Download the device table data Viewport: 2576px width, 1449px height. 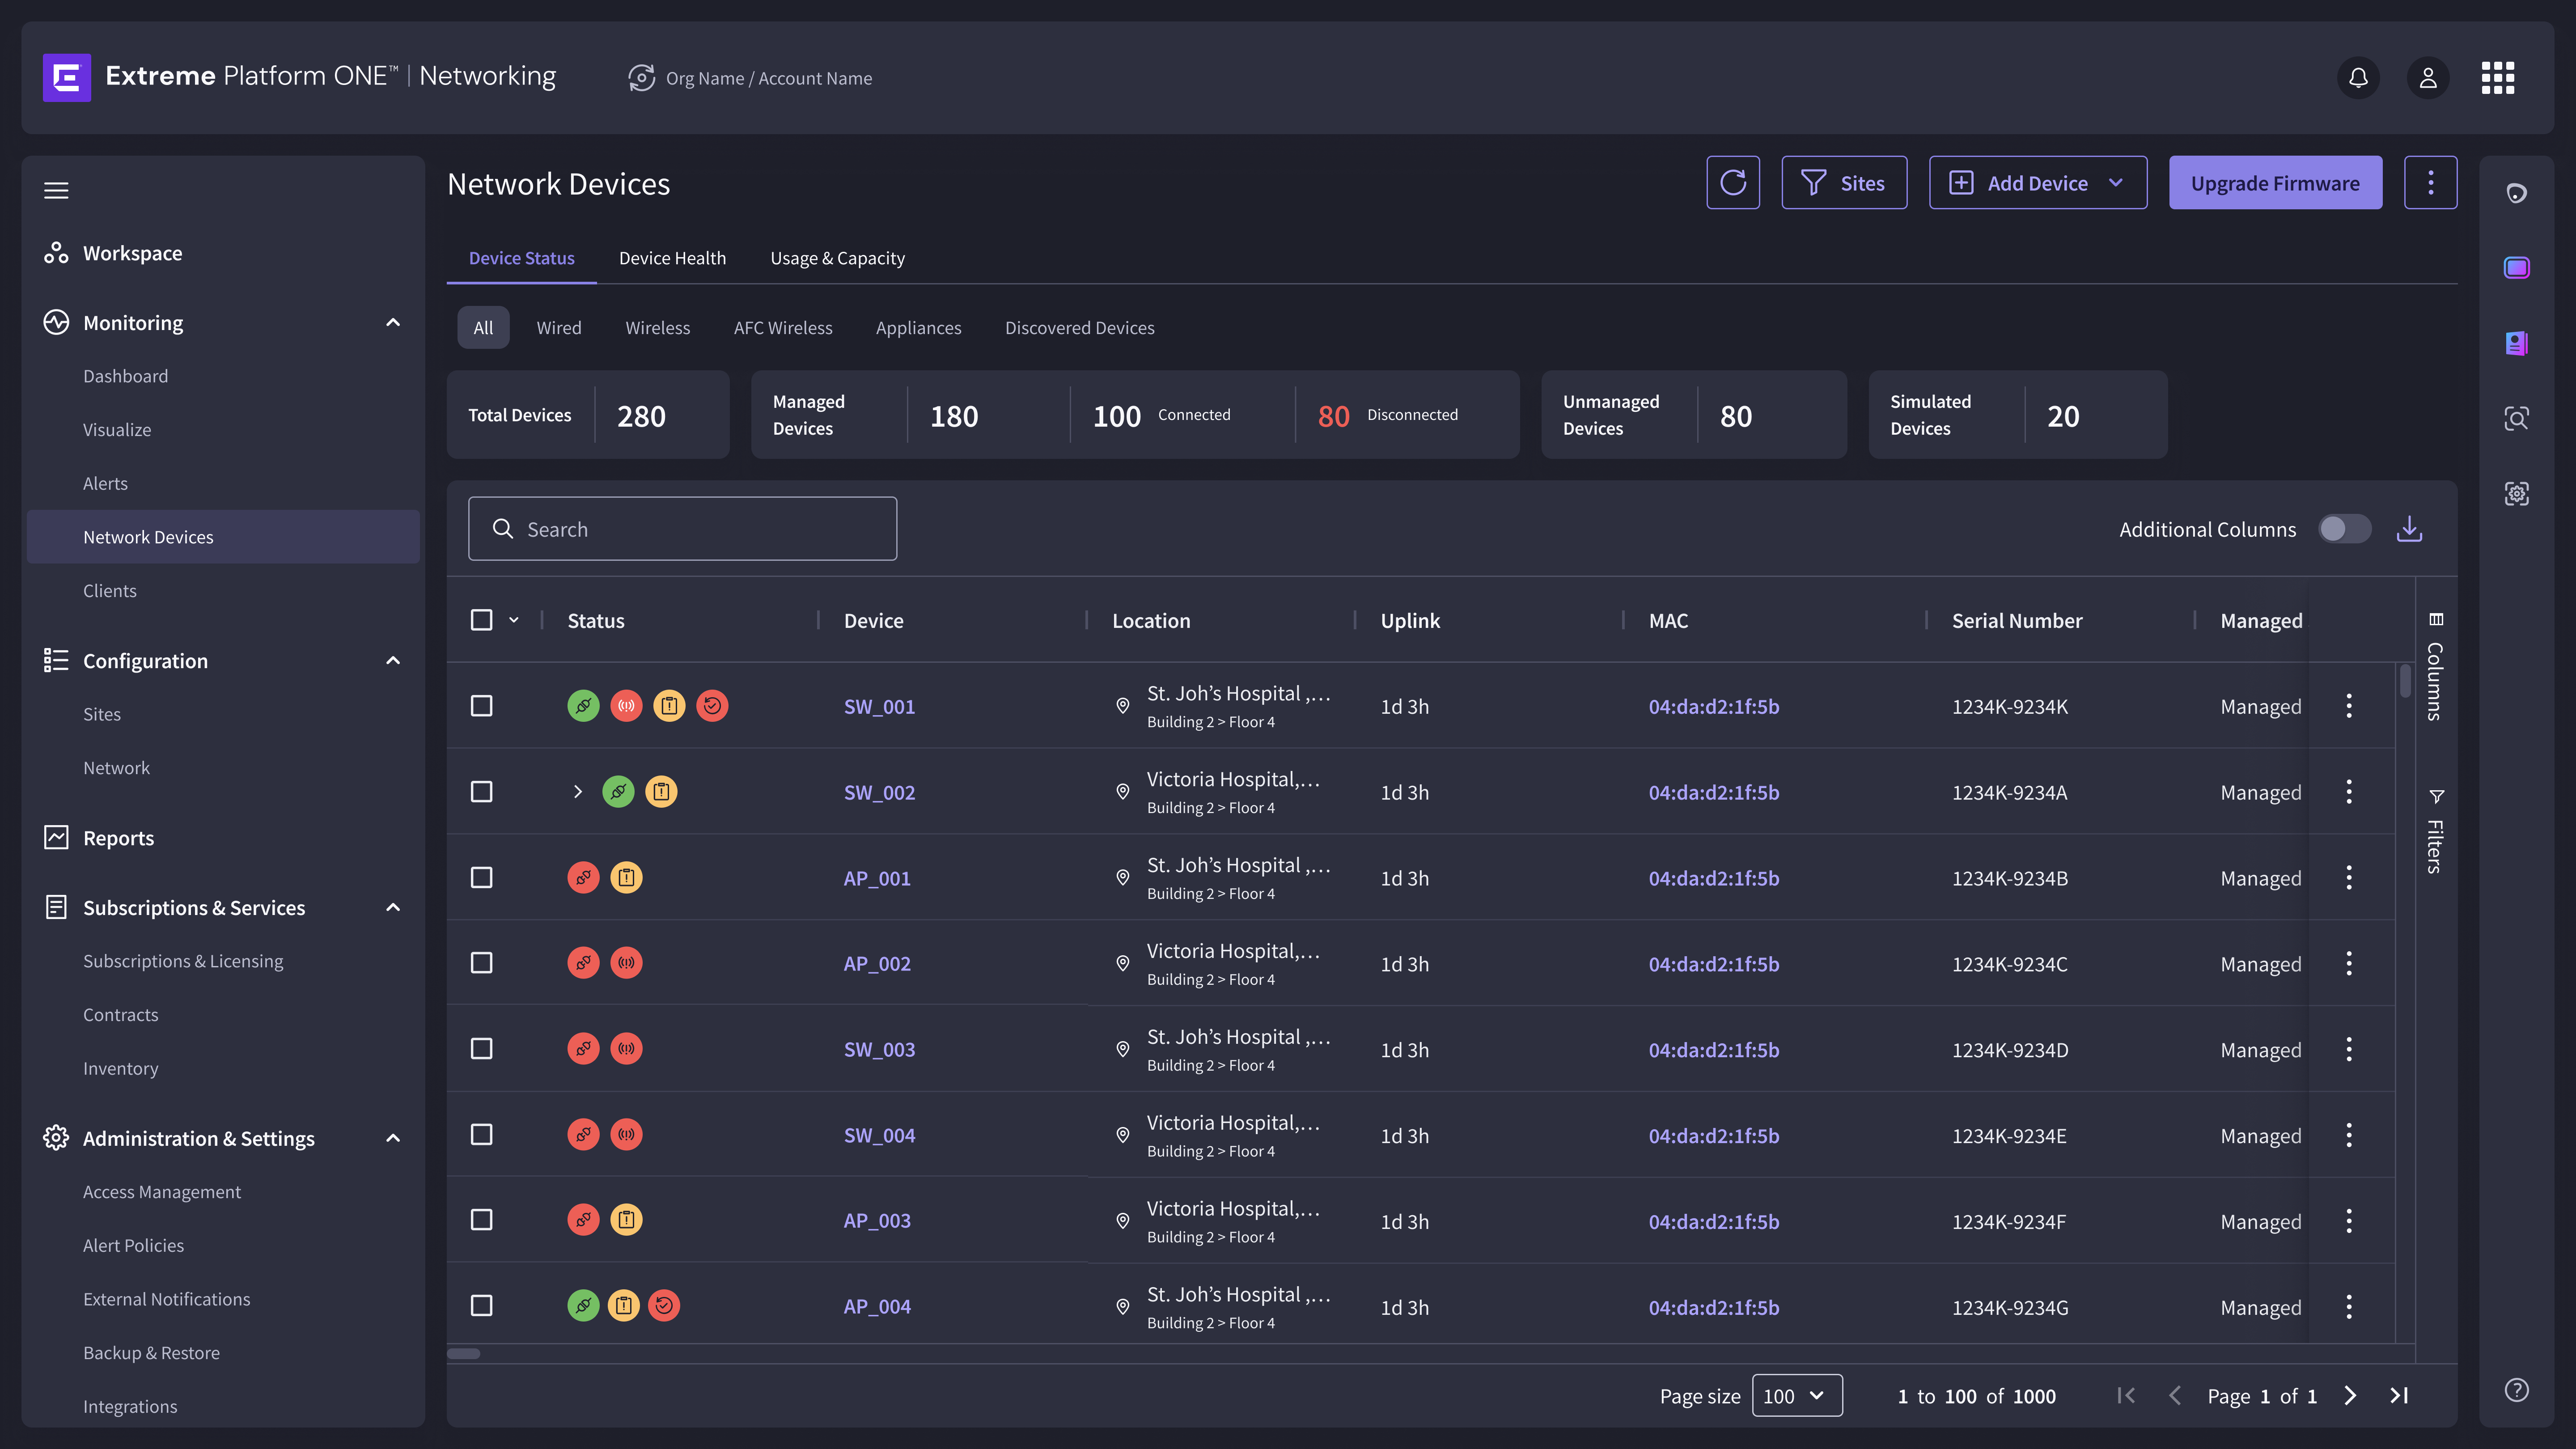(x=2410, y=529)
